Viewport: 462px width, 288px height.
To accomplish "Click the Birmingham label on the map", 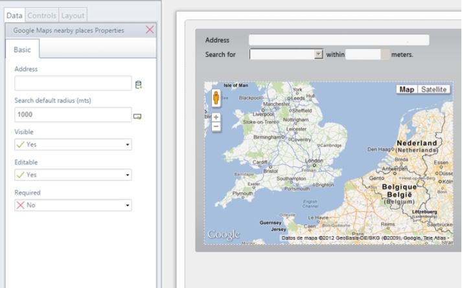I will click(x=267, y=137).
